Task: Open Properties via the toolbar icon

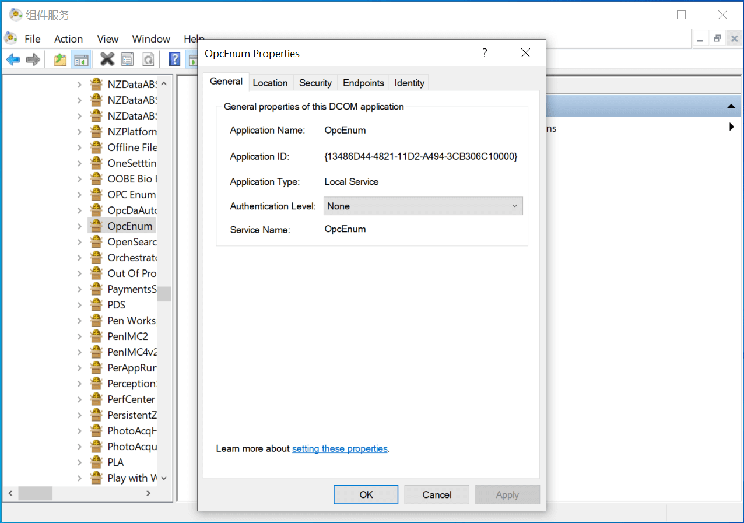Action: (127, 59)
